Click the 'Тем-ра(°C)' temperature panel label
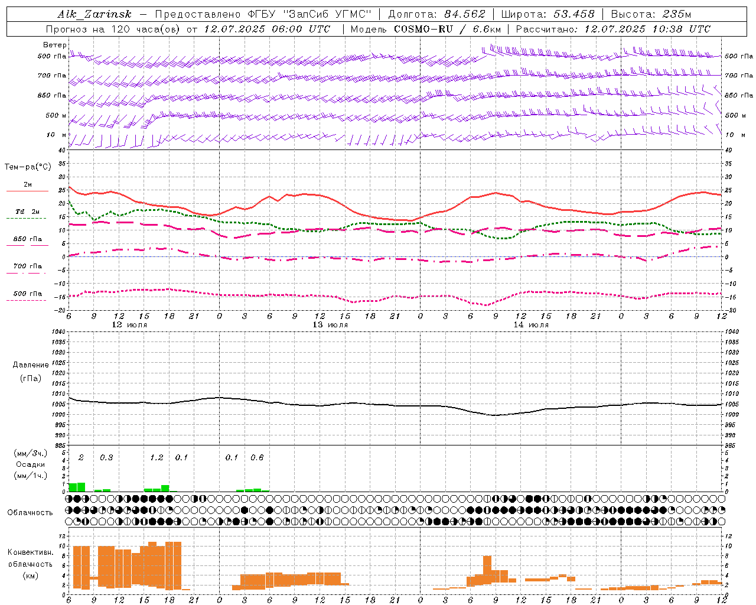The height and width of the screenshot is (605, 756). [28, 167]
